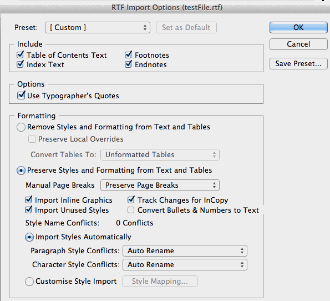Uncheck Table of Contents Text checkbox
The image size is (330, 301).
(20, 55)
